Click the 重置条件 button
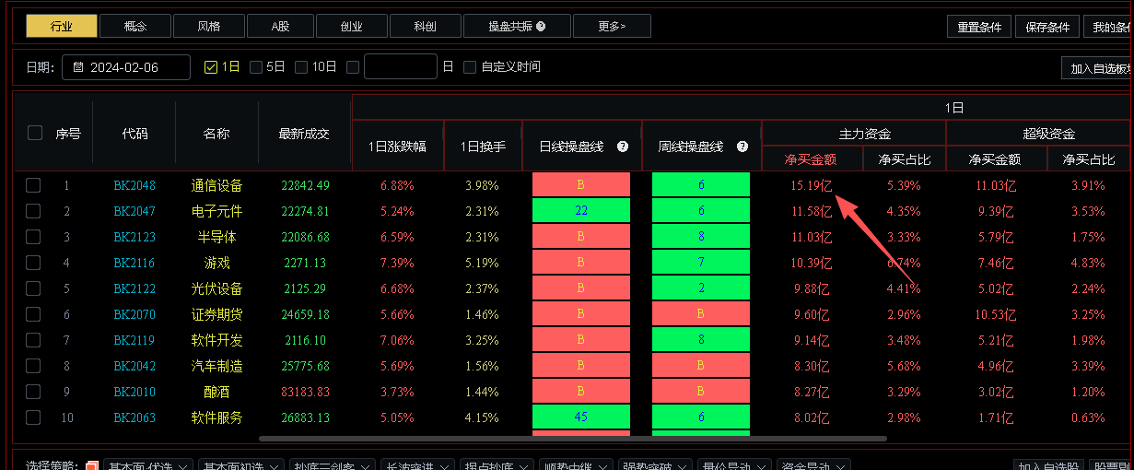This screenshot has height=470, width=1134. 979,27
